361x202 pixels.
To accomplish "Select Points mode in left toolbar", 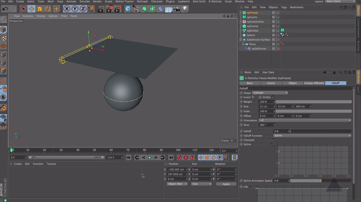I will pyautogui.click(x=3, y=54).
